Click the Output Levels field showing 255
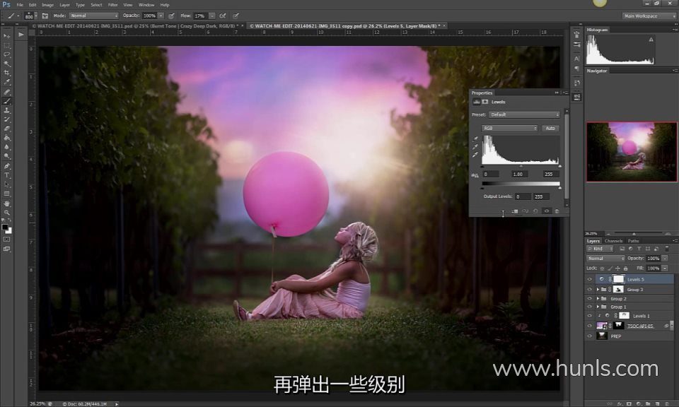679x407 pixels. [540, 196]
